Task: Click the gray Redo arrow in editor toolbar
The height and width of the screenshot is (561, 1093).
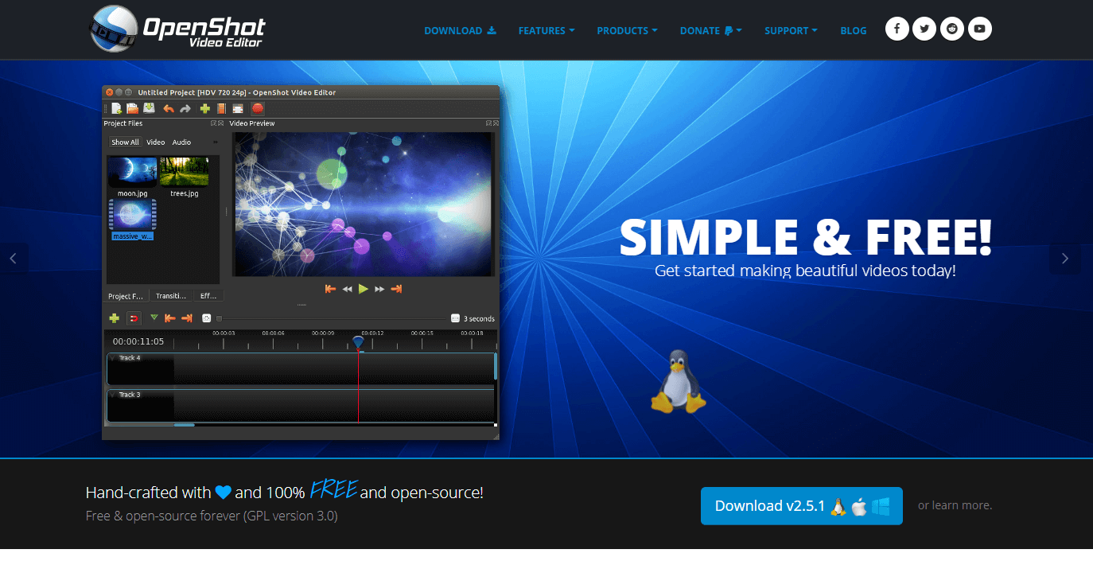Action: pyautogui.click(x=185, y=109)
